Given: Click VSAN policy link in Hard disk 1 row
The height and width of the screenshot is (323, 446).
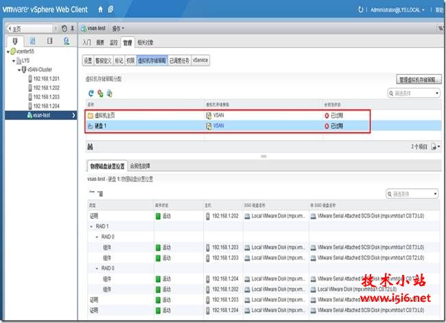Looking at the screenshot, I should (x=218, y=125).
